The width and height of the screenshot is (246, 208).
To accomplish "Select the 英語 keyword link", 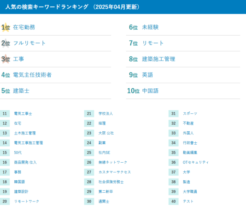I will pos(147,75).
